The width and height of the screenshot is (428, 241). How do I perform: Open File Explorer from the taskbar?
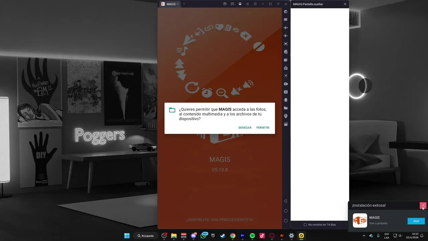(174, 236)
